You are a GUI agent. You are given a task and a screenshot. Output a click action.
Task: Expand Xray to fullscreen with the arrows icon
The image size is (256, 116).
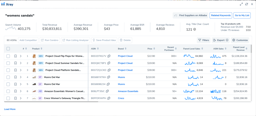241,4
